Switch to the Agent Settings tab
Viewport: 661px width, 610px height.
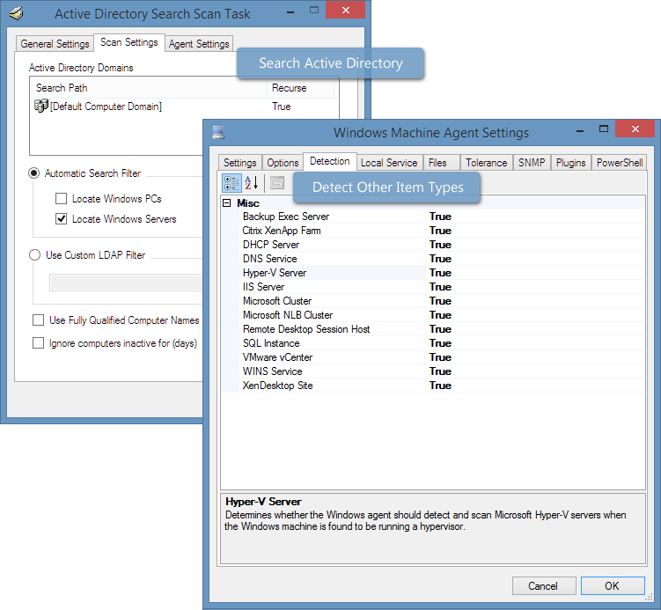click(x=199, y=44)
